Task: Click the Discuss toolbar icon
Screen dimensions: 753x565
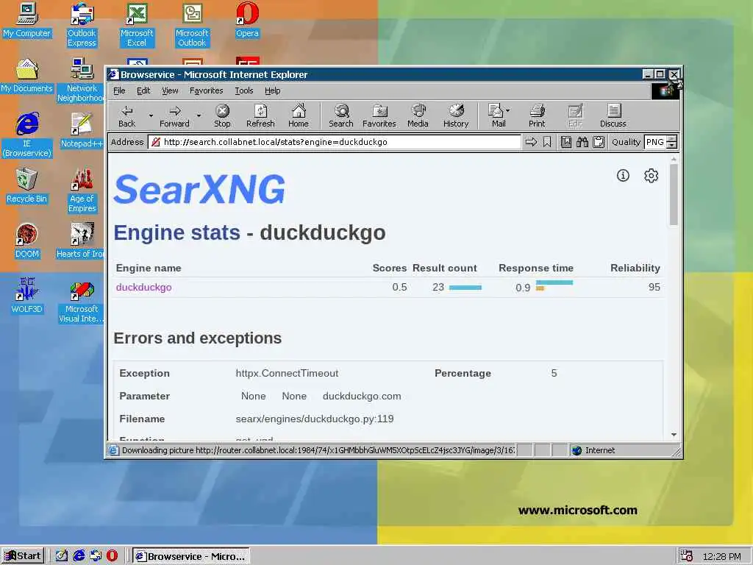Action: point(613,116)
